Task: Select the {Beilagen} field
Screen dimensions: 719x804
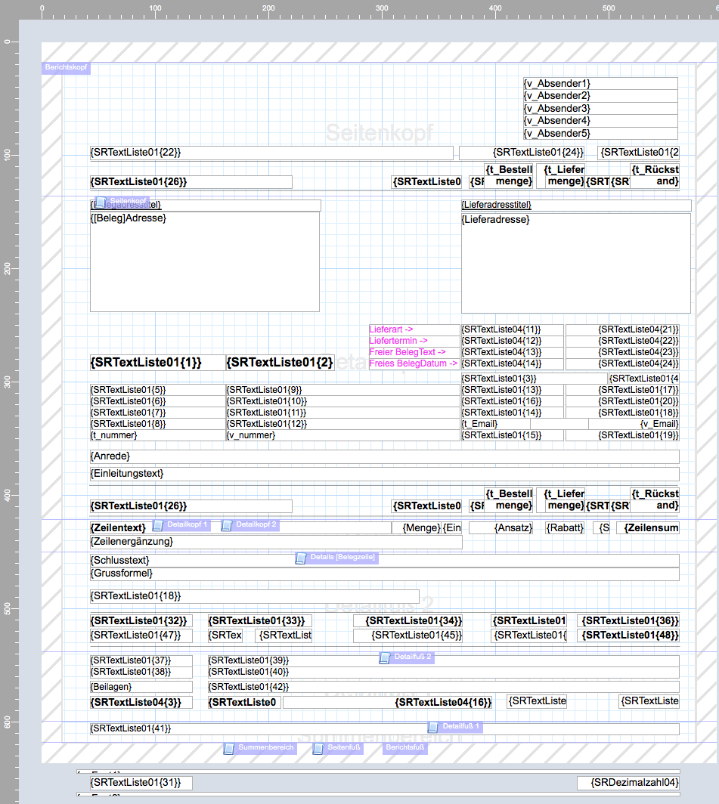Action: 141,687
